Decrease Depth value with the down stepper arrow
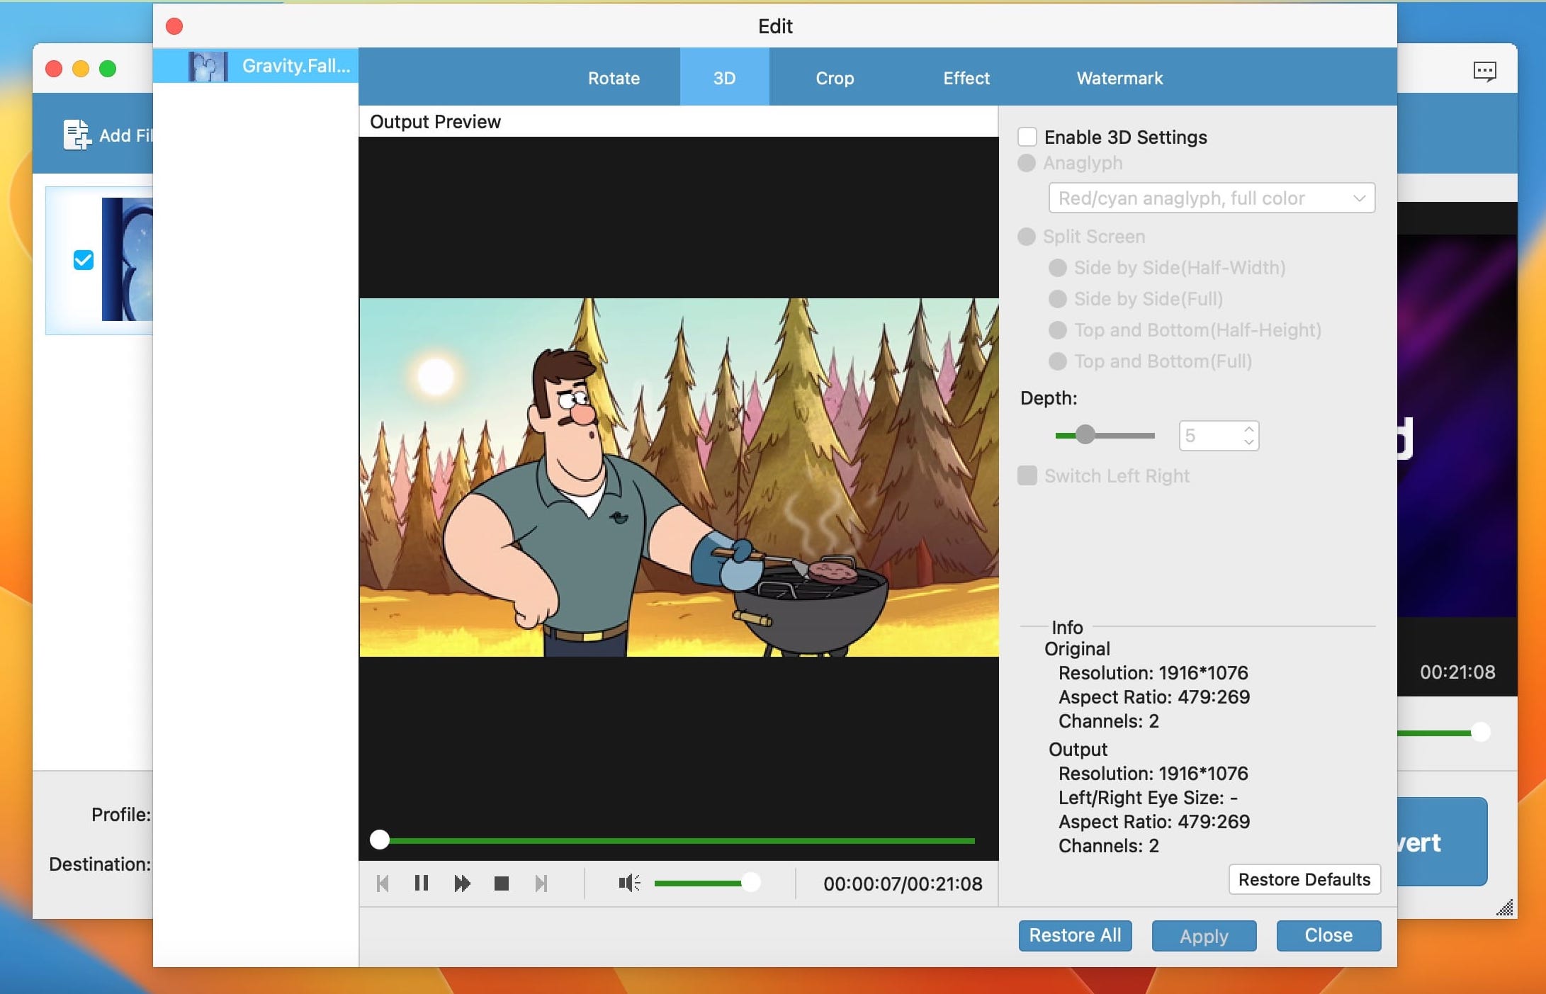 [x=1249, y=442]
